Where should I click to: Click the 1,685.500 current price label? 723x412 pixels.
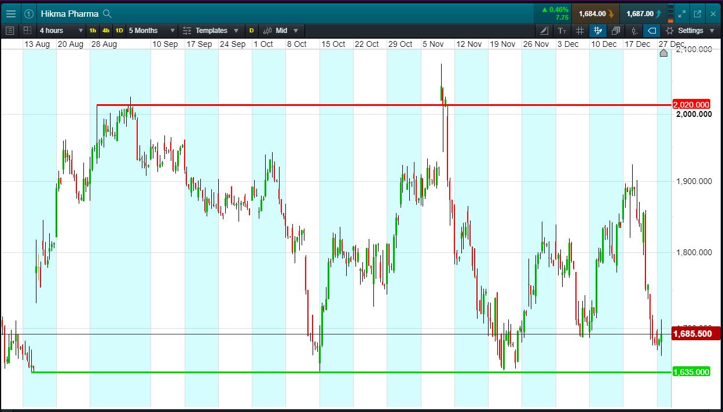coord(696,334)
